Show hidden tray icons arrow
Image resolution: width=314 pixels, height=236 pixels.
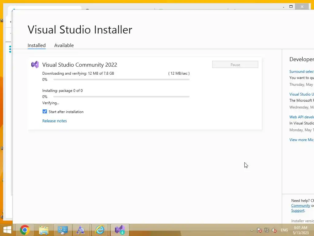[x=252, y=230]
